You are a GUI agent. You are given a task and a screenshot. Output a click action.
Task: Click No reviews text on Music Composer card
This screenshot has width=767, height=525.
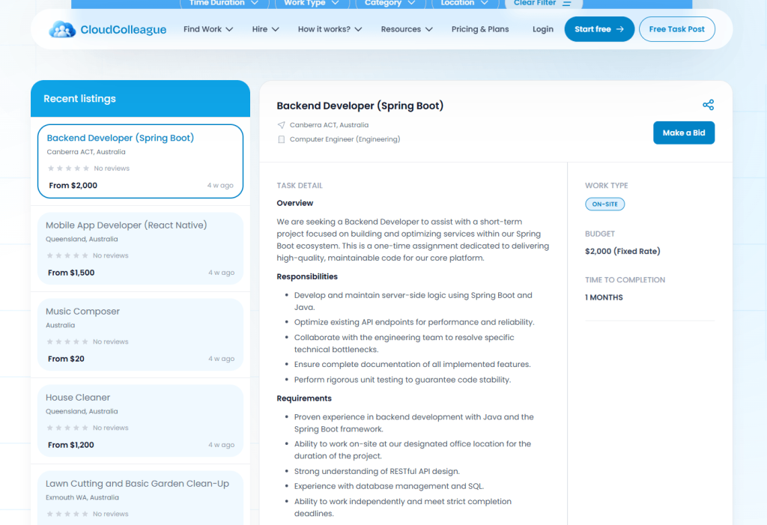[111, 342]
